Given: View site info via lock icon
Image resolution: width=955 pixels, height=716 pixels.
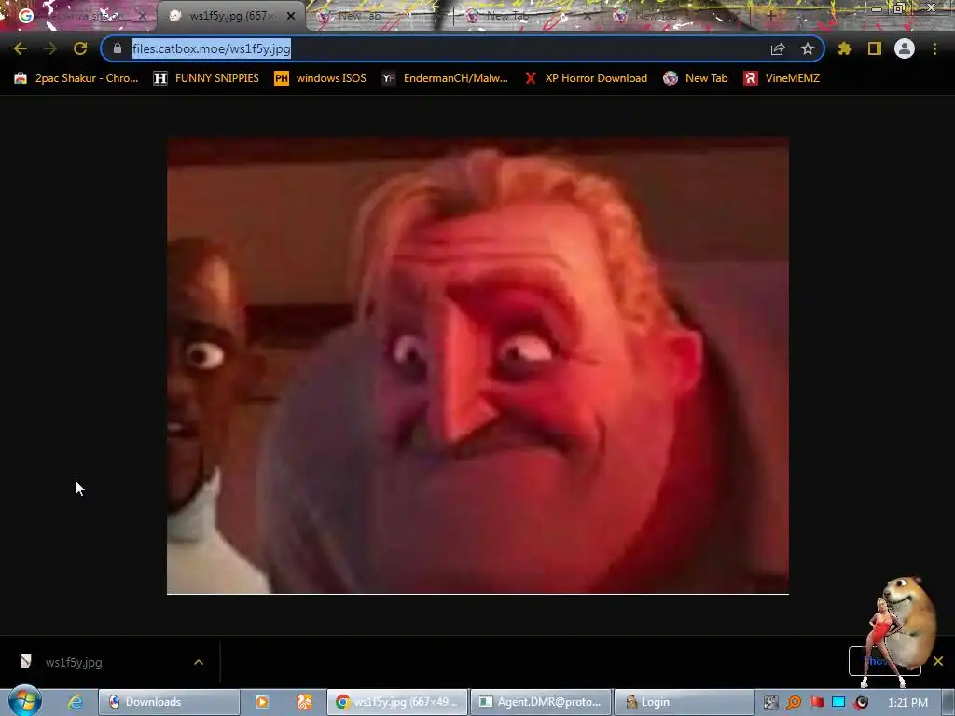Looking at the screenshot, I should (118, 48).
